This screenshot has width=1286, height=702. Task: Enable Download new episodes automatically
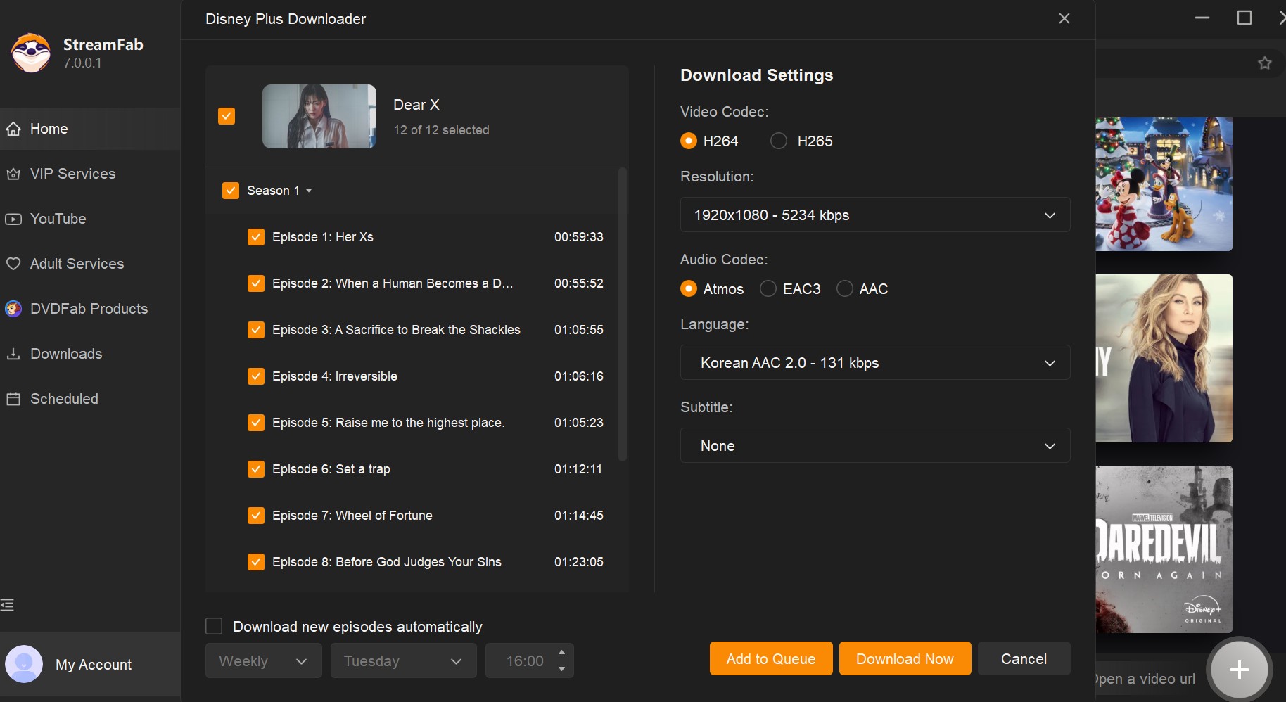pyautogui.click(x=214, y=625)
